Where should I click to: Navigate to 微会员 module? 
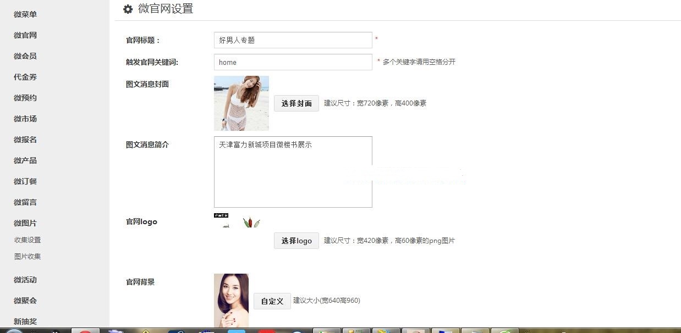click(x=25, y=56)
